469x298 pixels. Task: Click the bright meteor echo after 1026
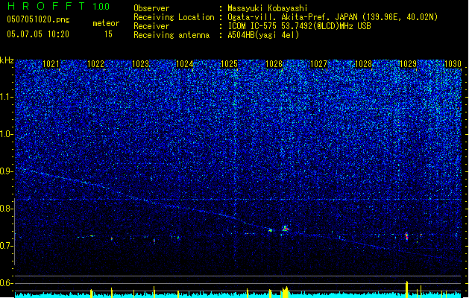tap(286, 229)
